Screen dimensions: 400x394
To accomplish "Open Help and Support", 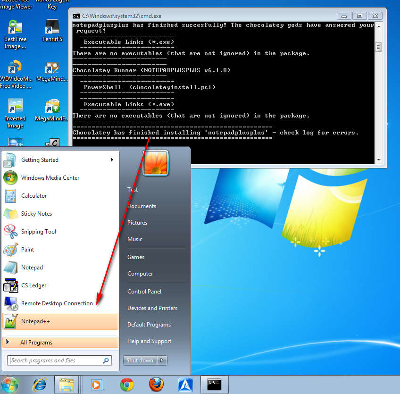I will (149, 341).
